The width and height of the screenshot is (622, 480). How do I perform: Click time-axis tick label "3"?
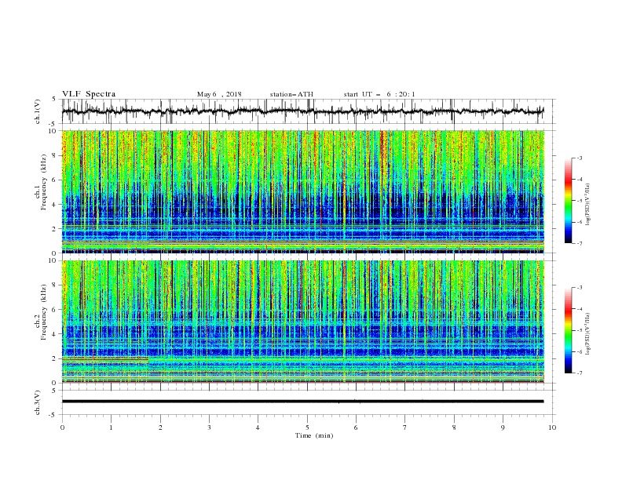[x=209, y=427]
